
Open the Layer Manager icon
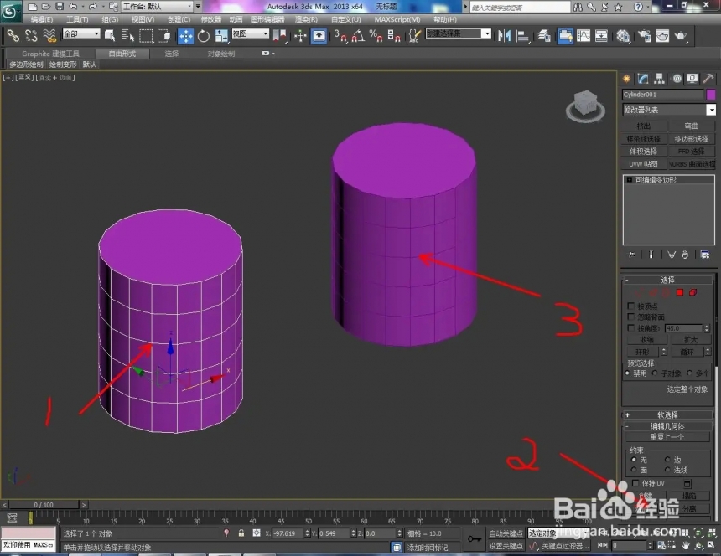(x=544, y=35)
